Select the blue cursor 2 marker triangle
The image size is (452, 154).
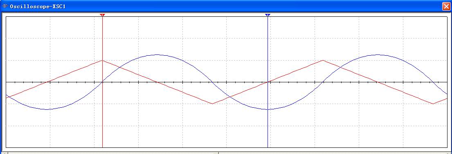point(268,15)
